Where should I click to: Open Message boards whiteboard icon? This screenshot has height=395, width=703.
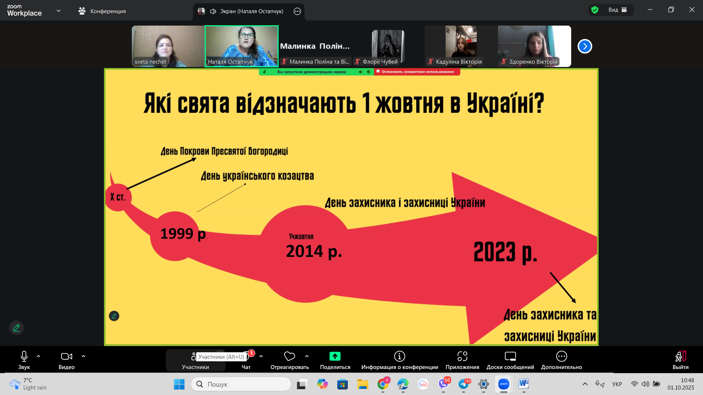click(510, 356)
